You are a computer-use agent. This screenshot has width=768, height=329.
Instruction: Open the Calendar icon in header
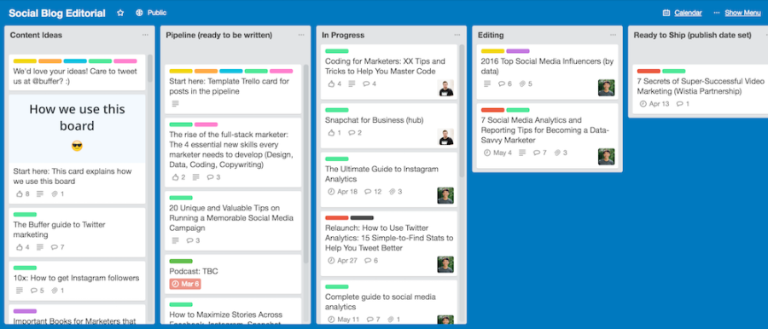pyautogui.click(x=666, y=14)
